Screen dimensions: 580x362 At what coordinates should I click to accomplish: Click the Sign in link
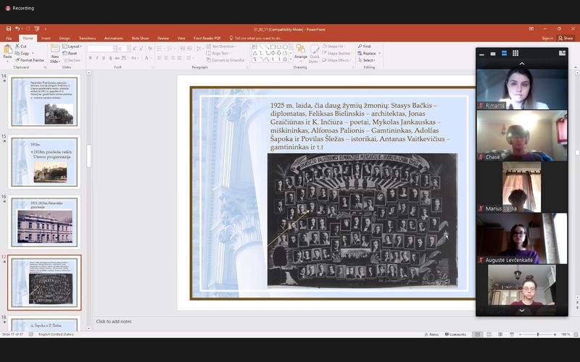click(x=547, y=38)
